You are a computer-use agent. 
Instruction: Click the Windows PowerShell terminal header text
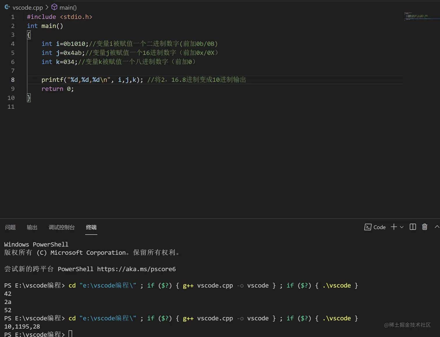click(x=36, y=244)
